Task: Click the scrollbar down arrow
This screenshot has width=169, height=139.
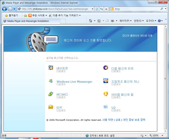Action: click(165, 131)
